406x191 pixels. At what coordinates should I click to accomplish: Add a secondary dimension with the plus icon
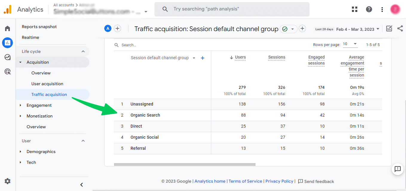click(x=203, y=58)
